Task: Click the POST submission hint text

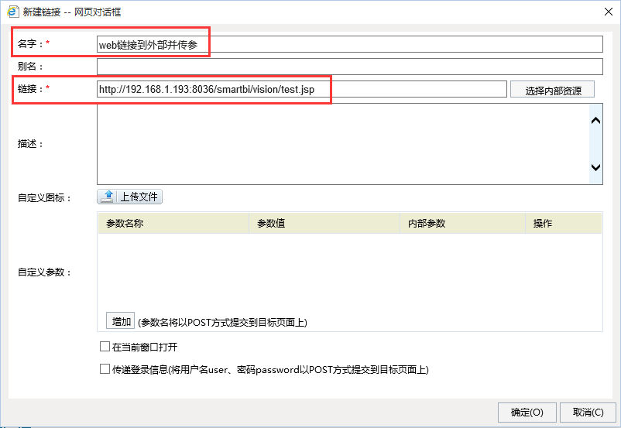Action: (222, 323)
